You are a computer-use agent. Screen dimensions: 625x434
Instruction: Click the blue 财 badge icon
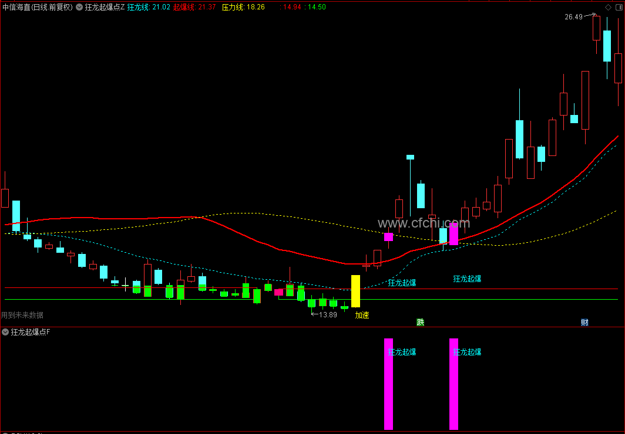tap(584, 322)
